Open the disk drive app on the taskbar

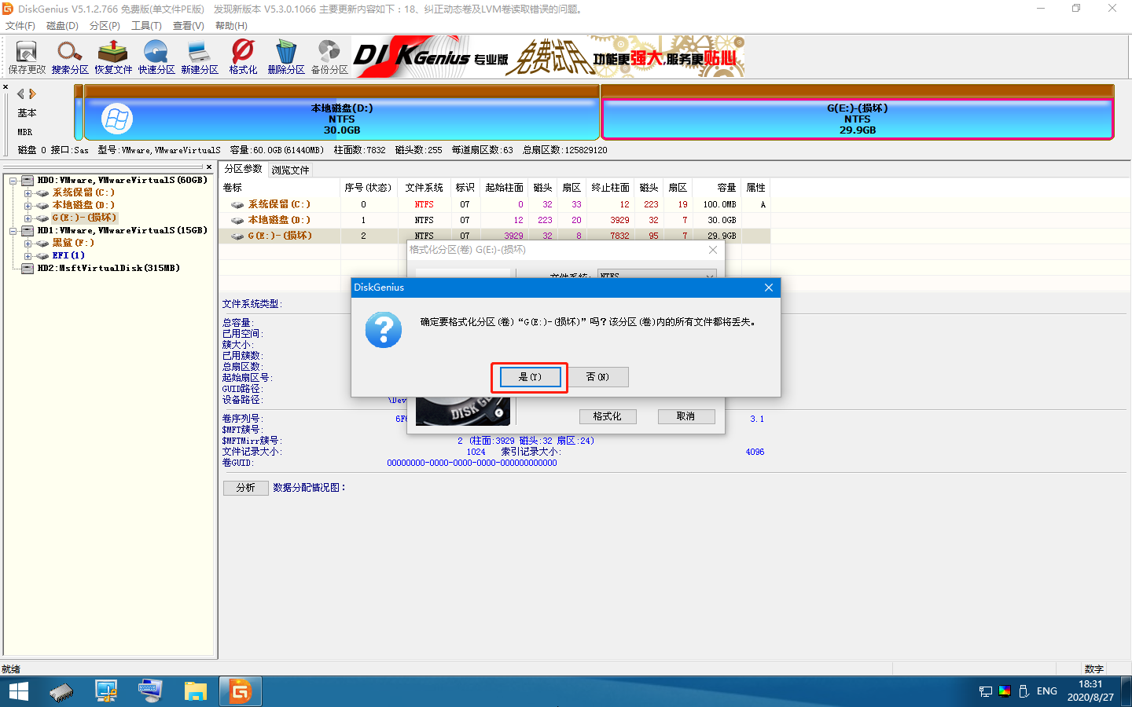click(61, 691)
